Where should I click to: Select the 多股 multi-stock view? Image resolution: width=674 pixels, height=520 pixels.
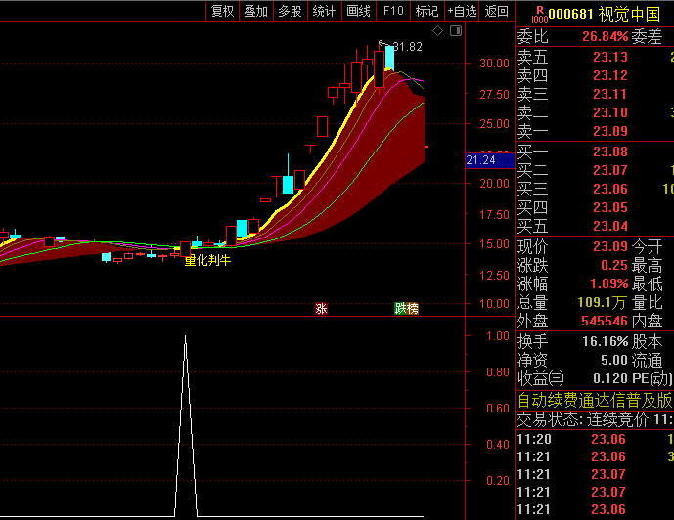coord(290,11)
